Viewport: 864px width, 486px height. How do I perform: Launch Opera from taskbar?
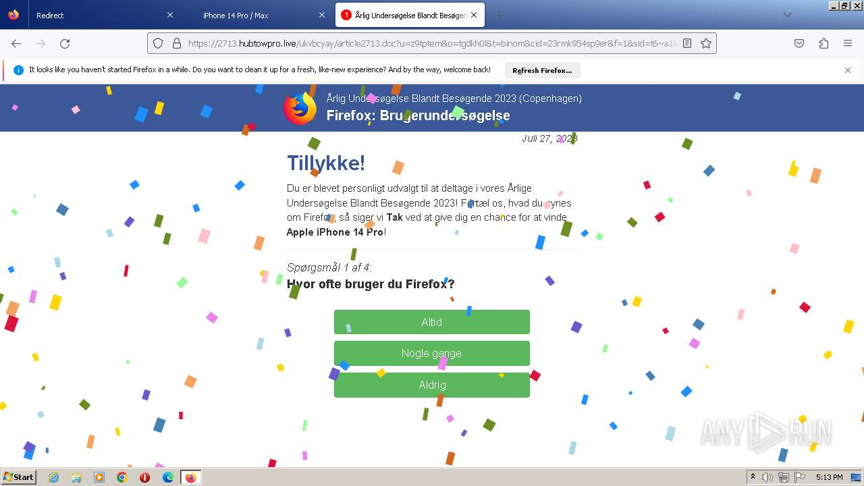[x=145, y=477]
